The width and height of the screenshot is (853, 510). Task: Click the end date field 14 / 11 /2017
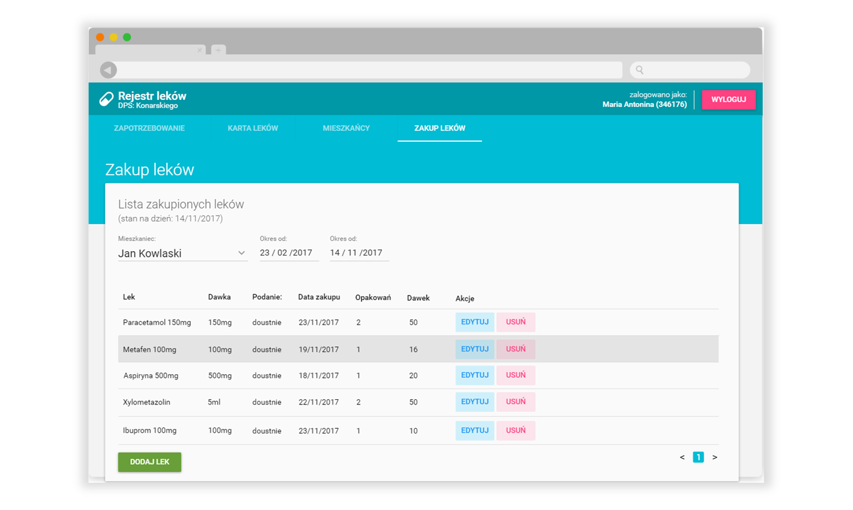pos(359,253)
